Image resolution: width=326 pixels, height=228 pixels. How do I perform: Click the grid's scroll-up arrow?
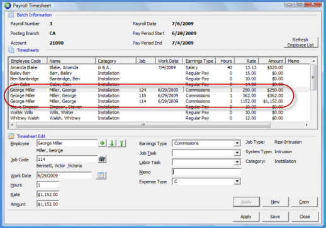pyautogui.click(x=313, y=61)
